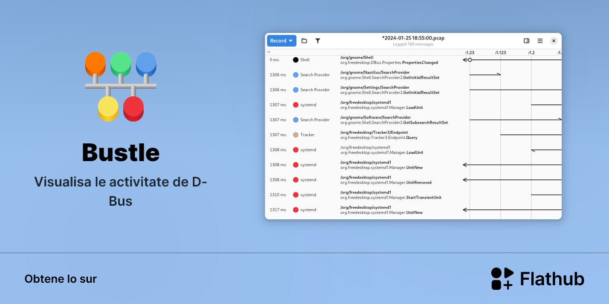609x304 pixels.
Task: Click blue dot in Settings SearchProvider row
Action: pyautogui.click(x=295, y=90)
